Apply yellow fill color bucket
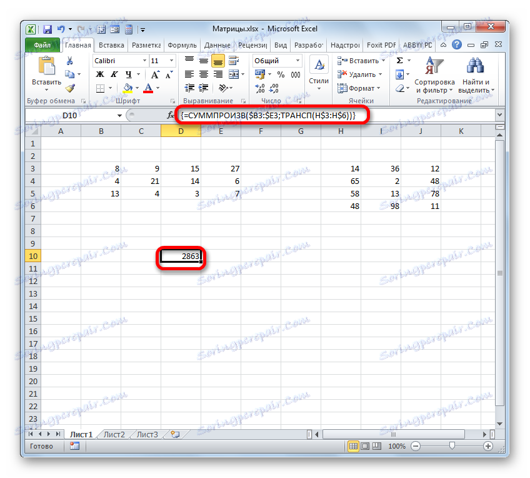 tap(127, 88)
